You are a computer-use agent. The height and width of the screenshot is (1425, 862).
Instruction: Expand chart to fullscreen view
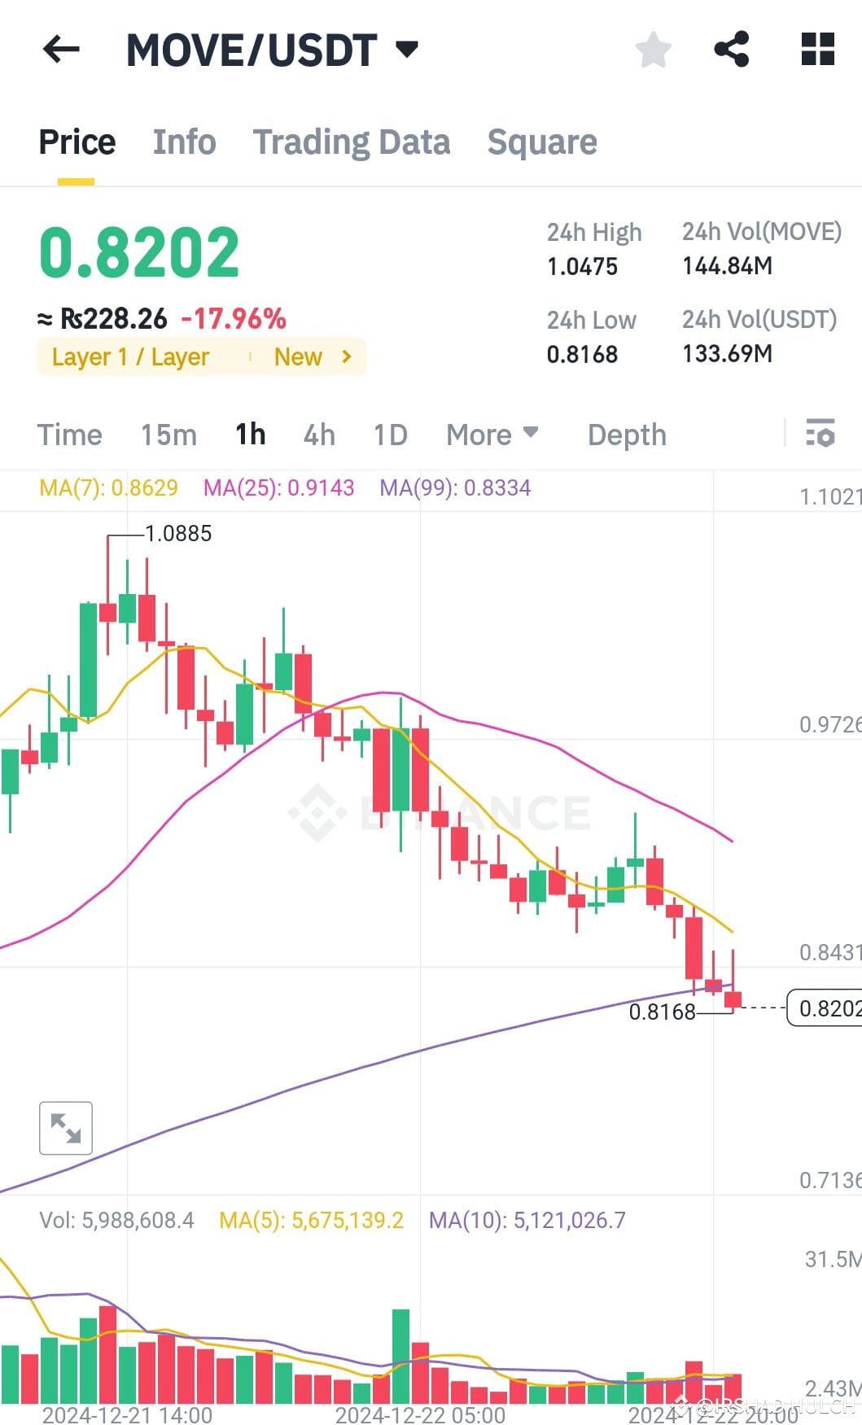pyautogui.click(x=65, y=1128)
